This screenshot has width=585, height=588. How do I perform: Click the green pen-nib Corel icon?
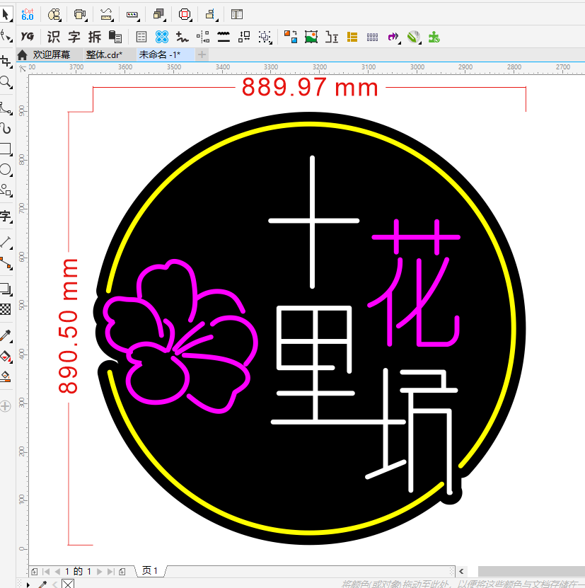pyautogui.click(x=414, y=37)
